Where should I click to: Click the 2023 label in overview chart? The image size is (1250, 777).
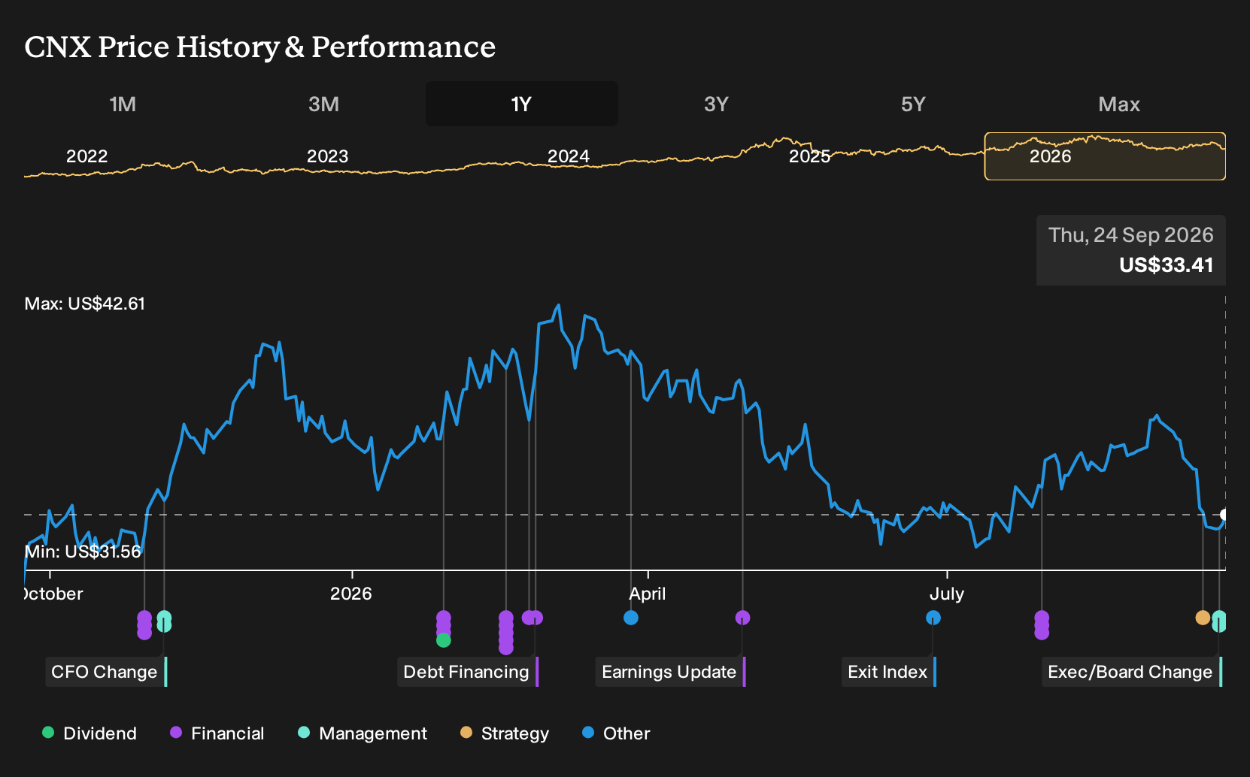(x=328, y=156)
